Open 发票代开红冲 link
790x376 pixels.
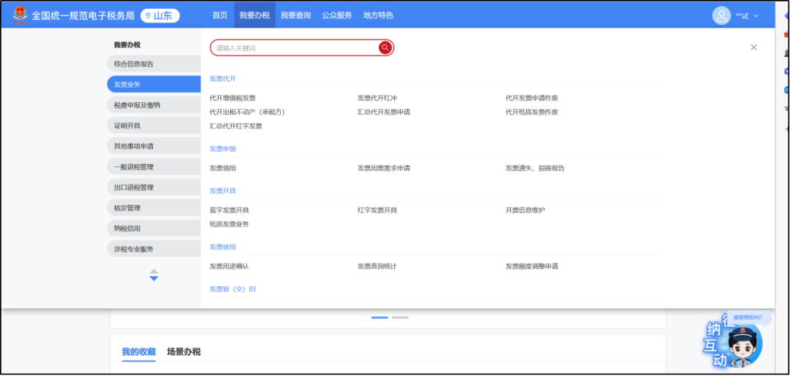point(377,98)
